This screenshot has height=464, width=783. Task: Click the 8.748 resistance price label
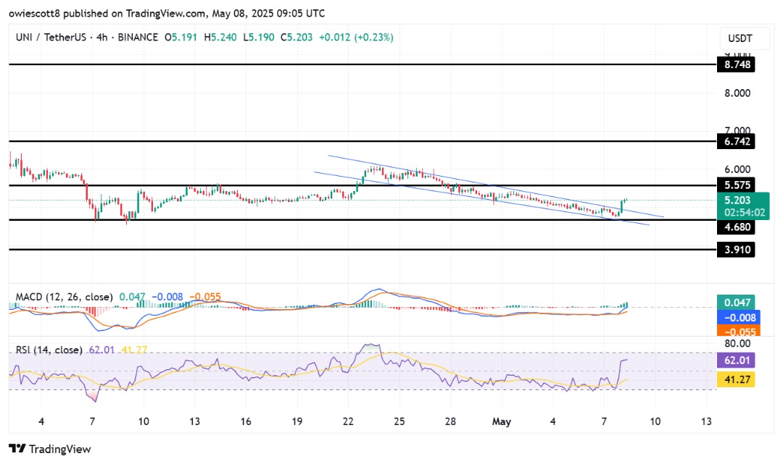point(735,64)
